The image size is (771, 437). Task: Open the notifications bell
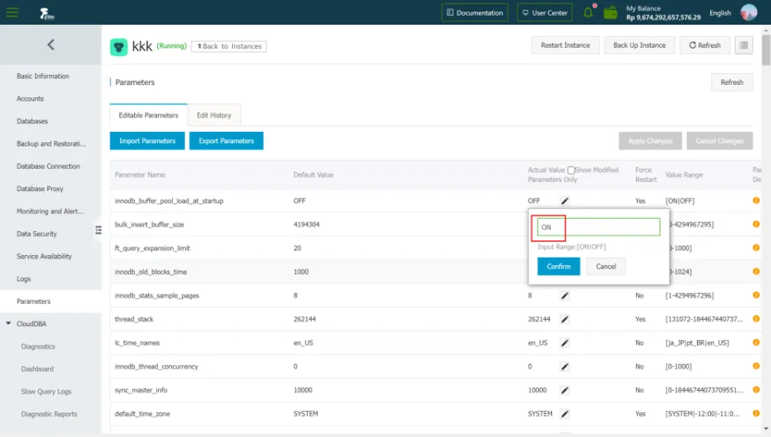coord(588,12)
